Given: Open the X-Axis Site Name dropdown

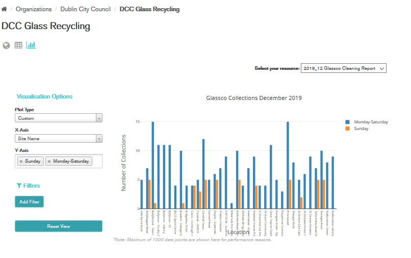Looking at the screenshot, I should (58, 139).
